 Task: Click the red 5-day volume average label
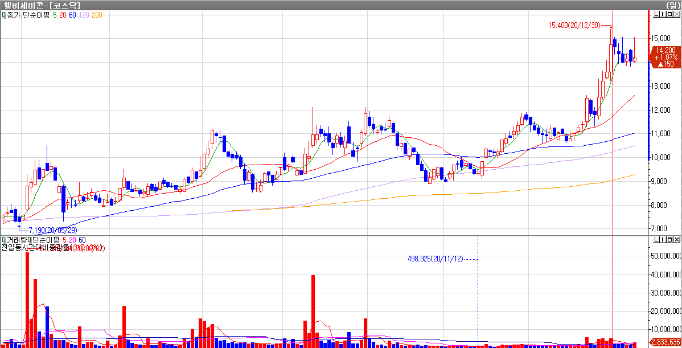point(65,240)
